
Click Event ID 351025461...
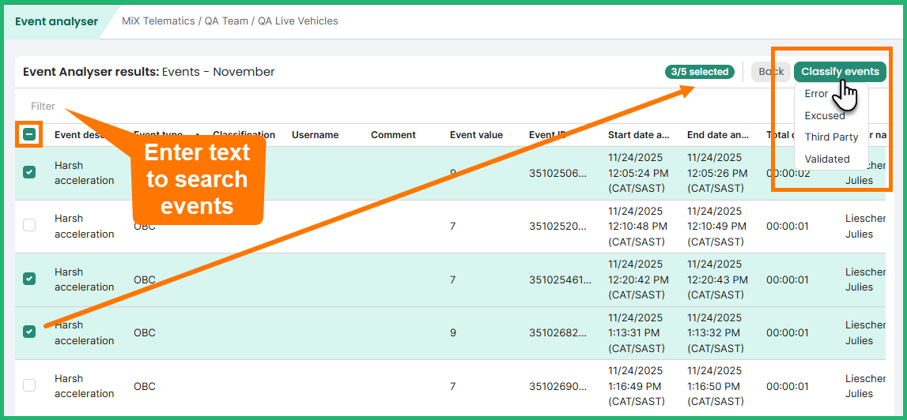pos(560,279)
